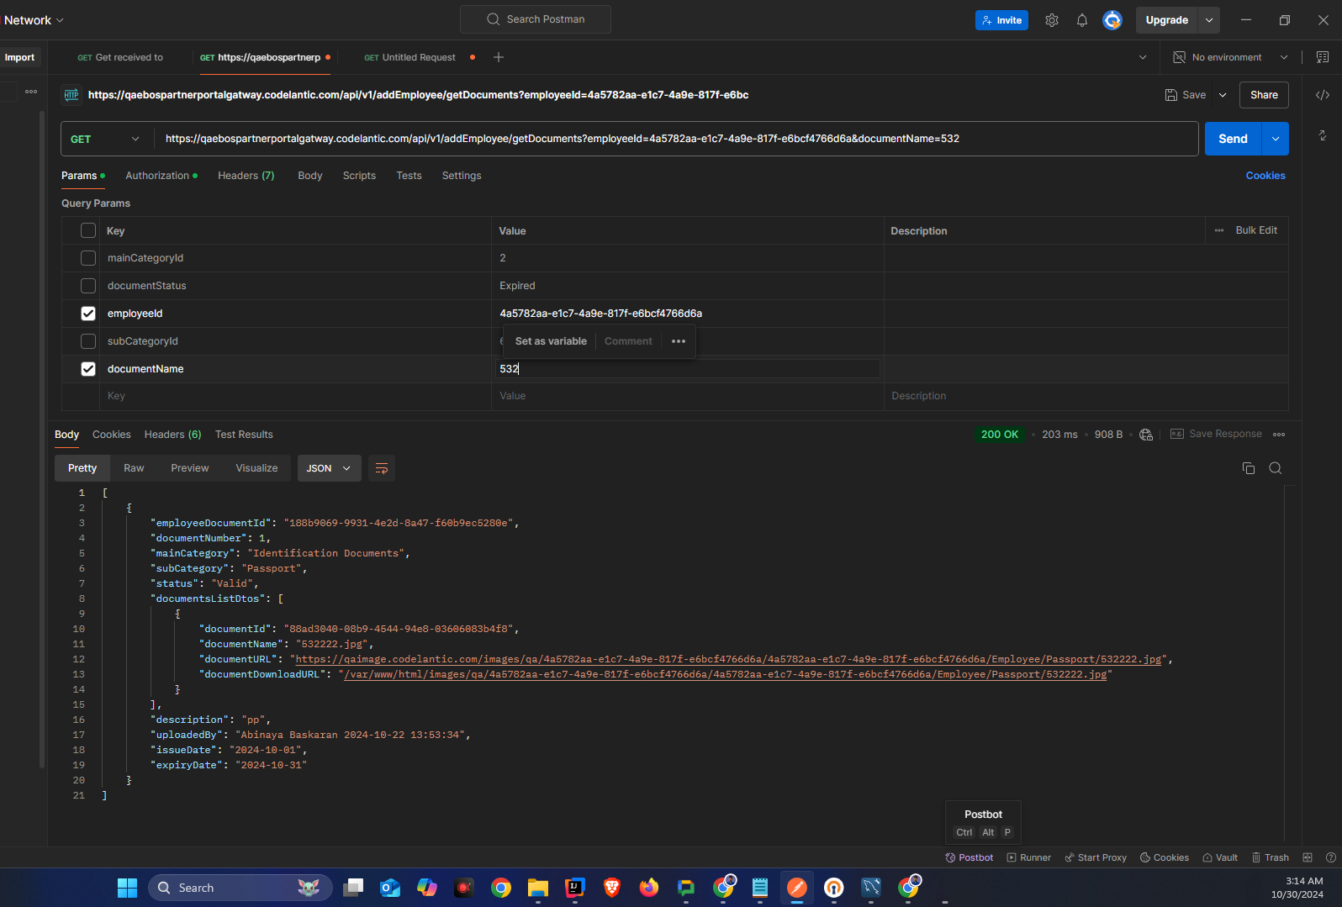Click the Windows Start button

(x=127, y=888)
